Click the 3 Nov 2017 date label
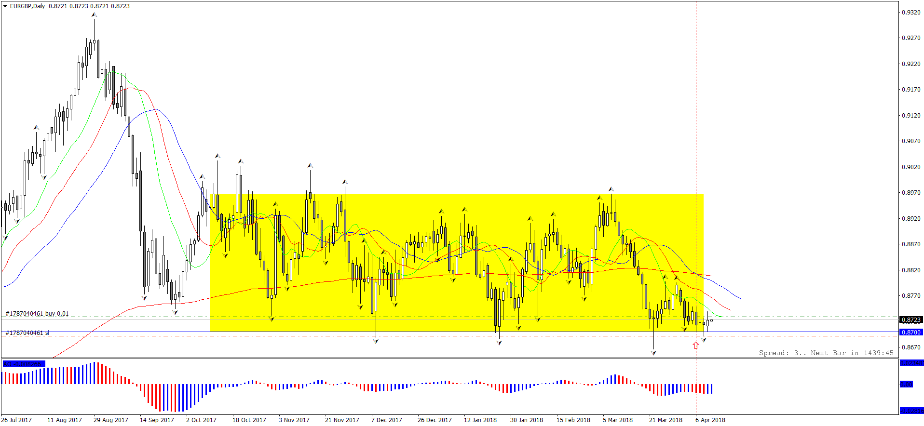Viewport: 924px width, 426px height. pos(294,420)
